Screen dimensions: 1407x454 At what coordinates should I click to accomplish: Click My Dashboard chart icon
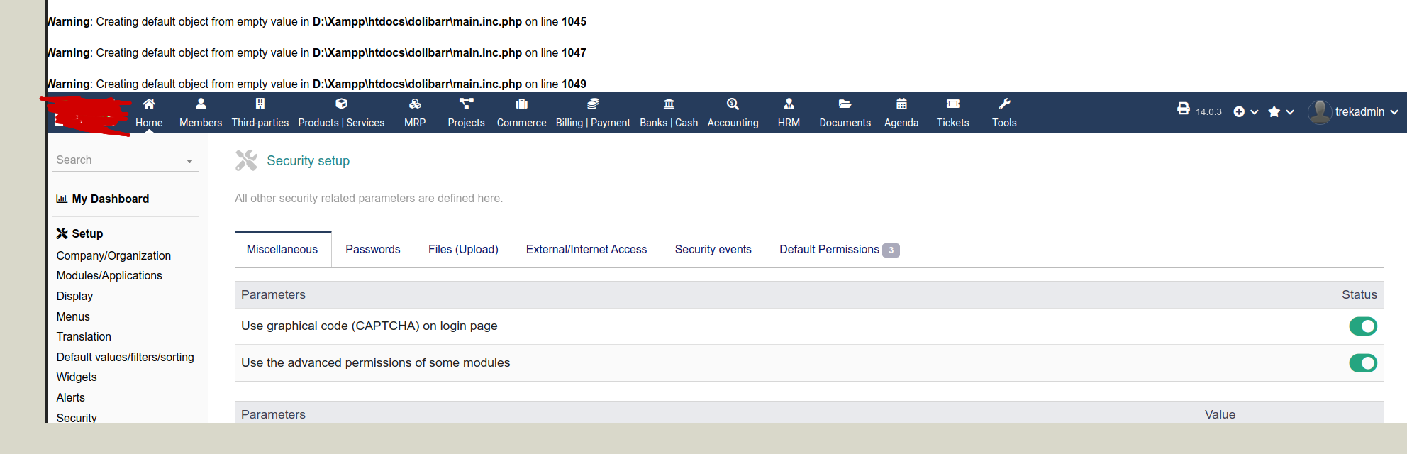pyautogui.click(x=62, y=199)
